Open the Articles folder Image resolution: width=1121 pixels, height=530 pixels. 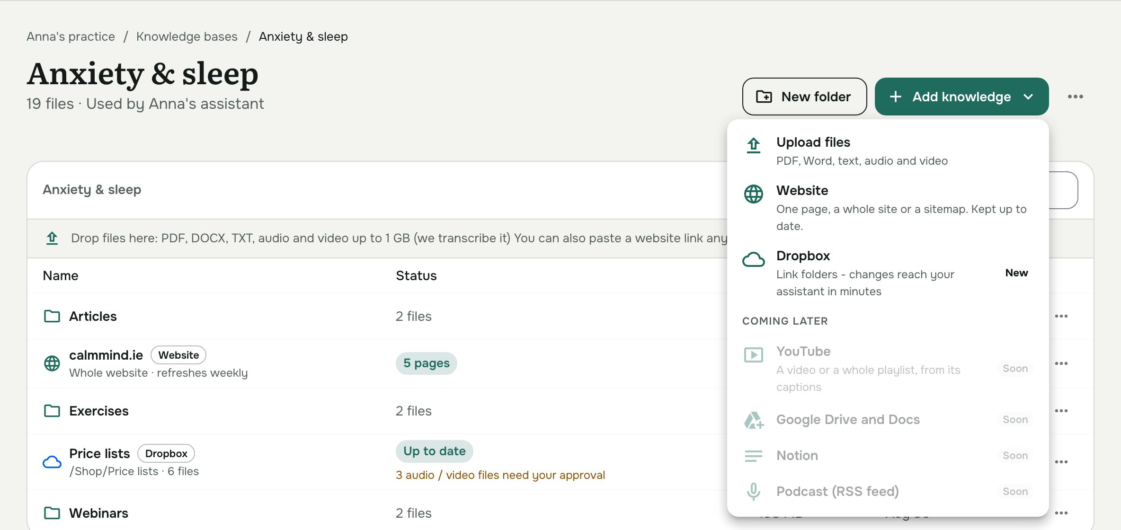click(x=93, y=316)
